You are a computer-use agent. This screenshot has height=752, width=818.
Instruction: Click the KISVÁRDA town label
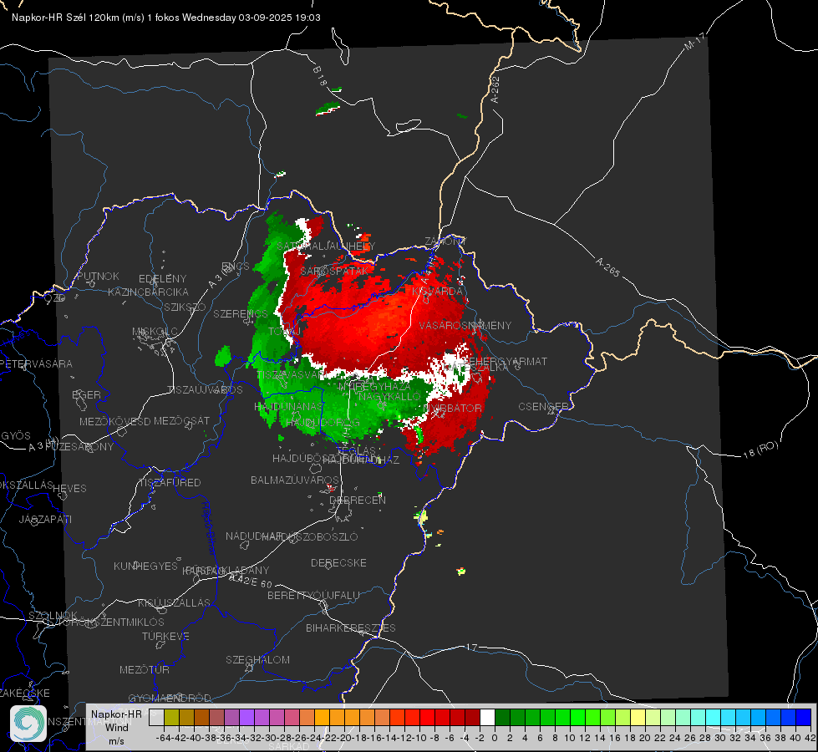tap(438, 292)
